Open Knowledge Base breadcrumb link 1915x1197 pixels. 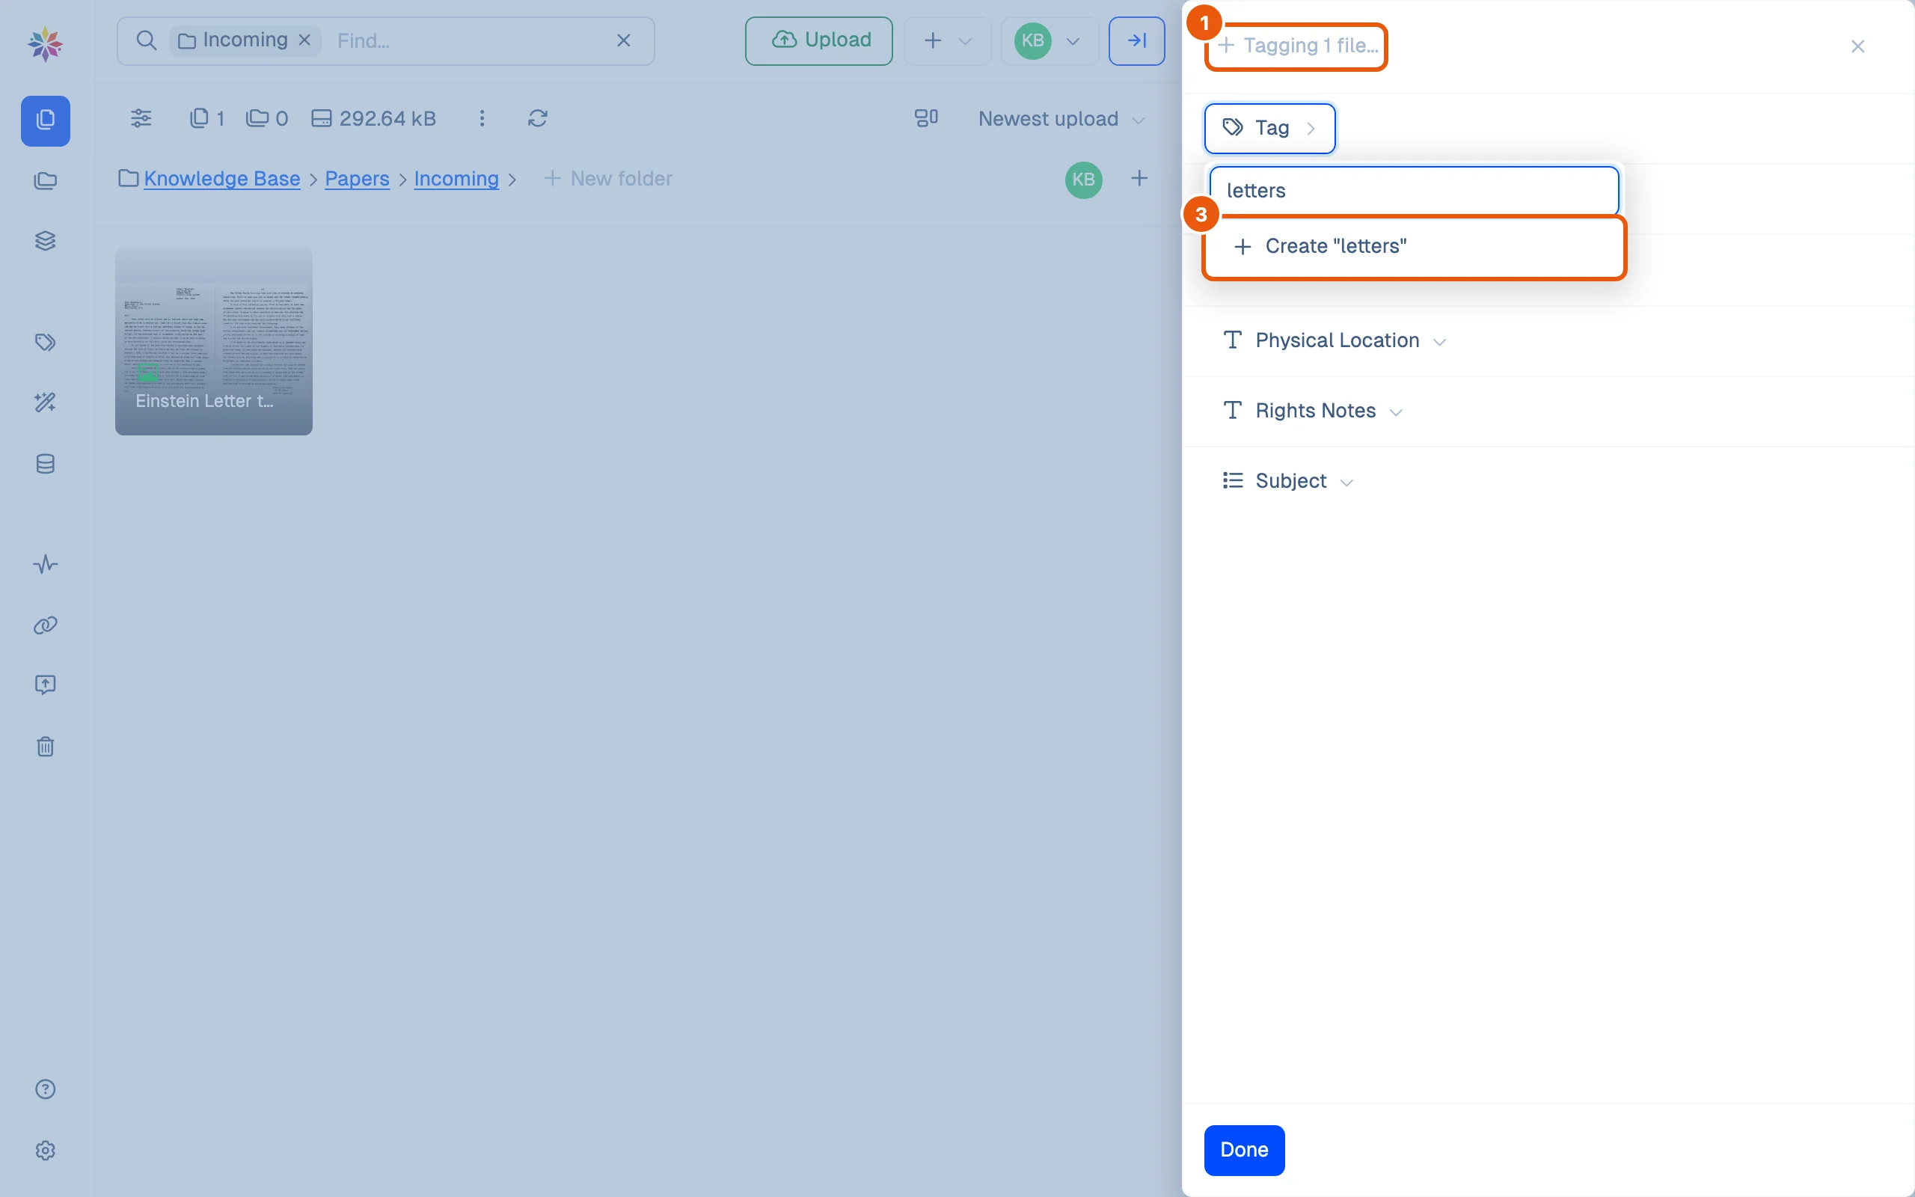[x=221, y=179]
